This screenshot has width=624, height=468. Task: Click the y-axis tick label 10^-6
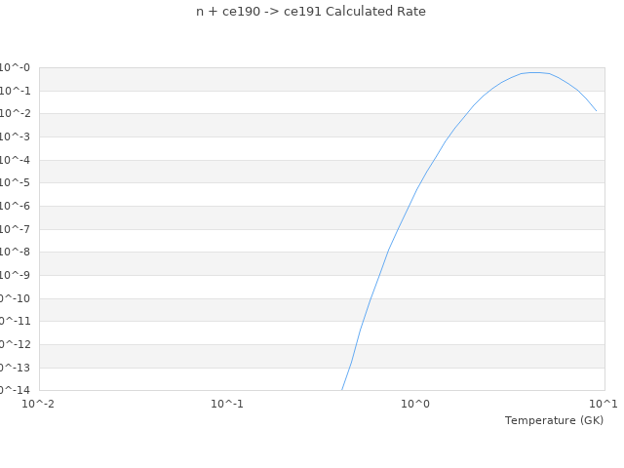click(16, 207)
